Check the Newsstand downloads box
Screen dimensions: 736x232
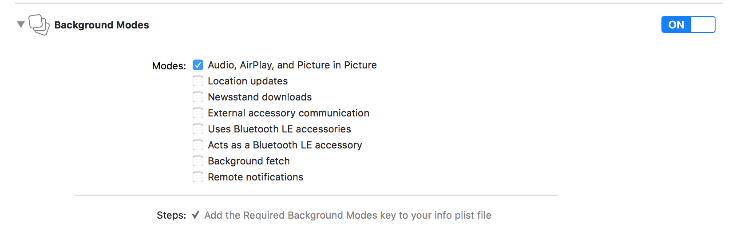coord(198,97)
